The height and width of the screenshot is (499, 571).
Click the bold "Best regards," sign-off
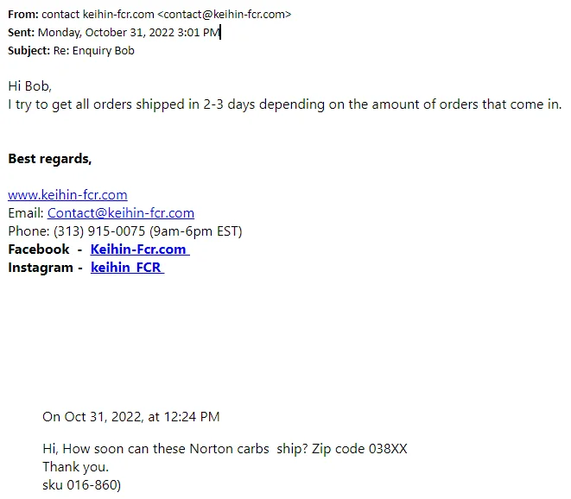49,159
